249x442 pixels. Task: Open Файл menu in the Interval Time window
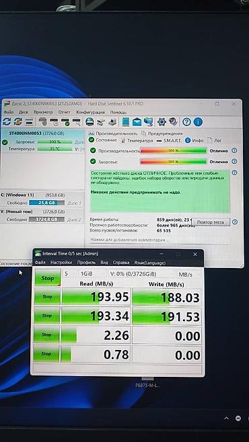click(40, 263)
